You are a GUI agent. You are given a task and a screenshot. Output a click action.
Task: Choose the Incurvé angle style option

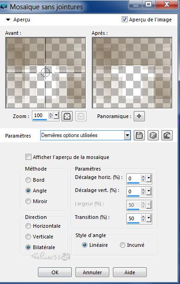[x=123, y=245]
